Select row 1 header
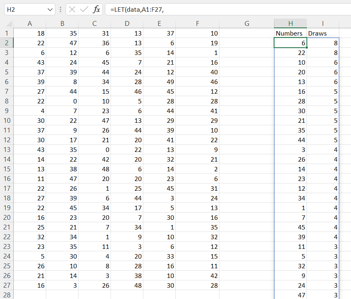The width and height of the screenshot is (351, 299). 8,33
